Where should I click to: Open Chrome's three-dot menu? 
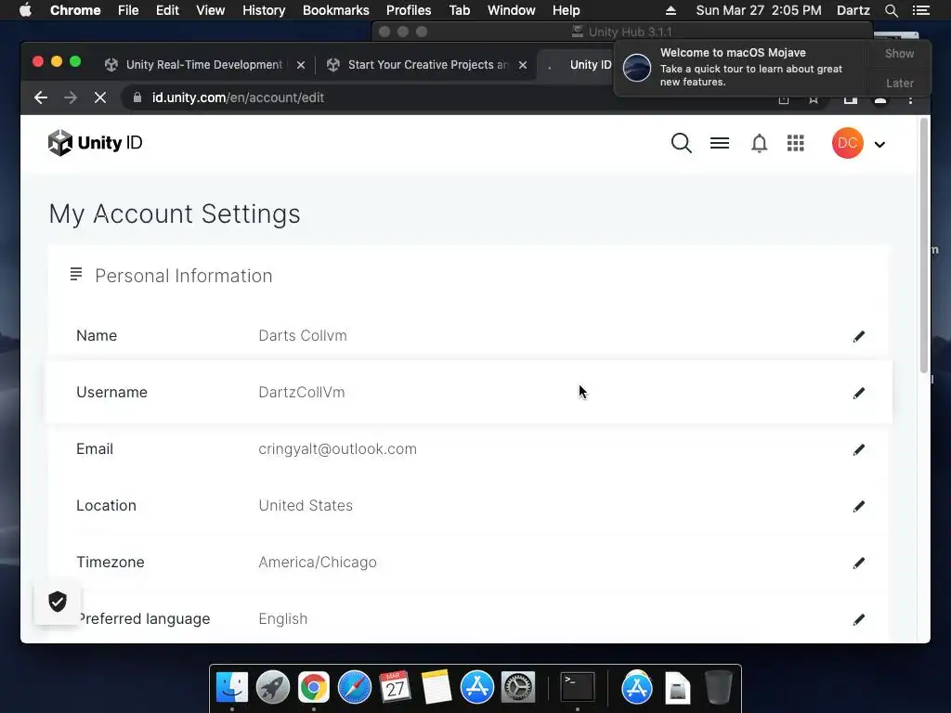[x=910, y=98]
